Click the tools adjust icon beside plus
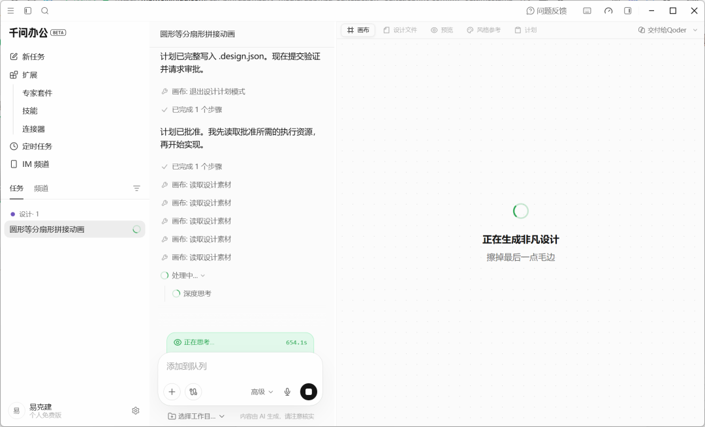705x427 pixels. pos(193,392)
